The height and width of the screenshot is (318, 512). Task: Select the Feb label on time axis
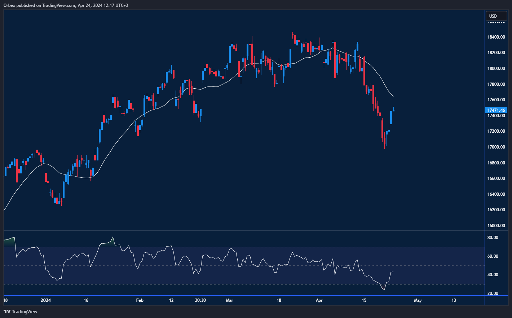pos(140,300)
